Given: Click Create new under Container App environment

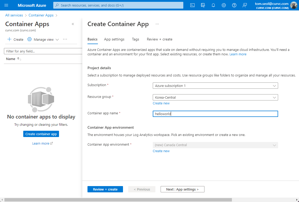Looking at the screenshot, I should click(161, 151).
